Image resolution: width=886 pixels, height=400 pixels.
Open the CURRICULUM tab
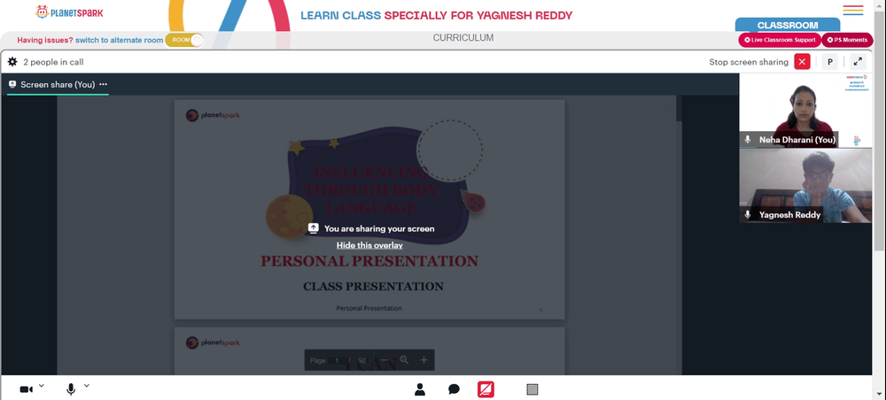click(462, 38)
